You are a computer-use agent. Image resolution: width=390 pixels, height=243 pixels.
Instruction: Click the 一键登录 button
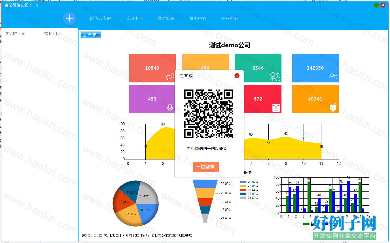click(x=206, y=167)
